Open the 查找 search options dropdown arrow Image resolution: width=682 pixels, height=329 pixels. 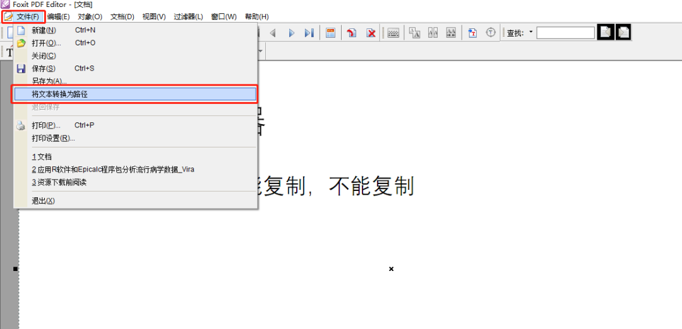[x=530, y=32]
